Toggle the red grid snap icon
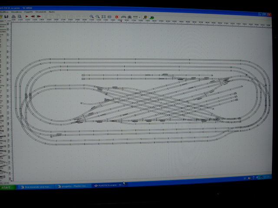The width and height of the screenshot is (278, 208). [117, 16]
